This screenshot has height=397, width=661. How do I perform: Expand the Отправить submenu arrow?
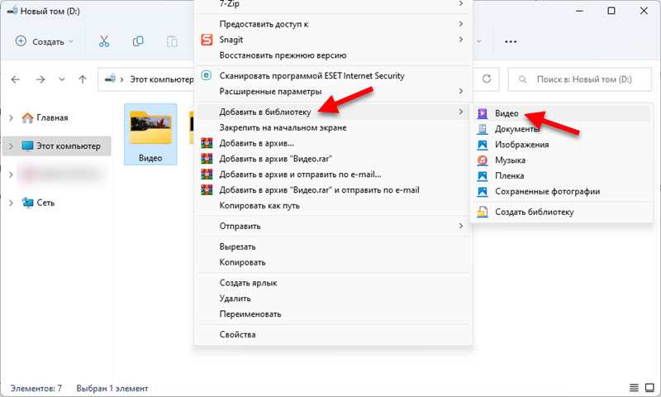461,226
